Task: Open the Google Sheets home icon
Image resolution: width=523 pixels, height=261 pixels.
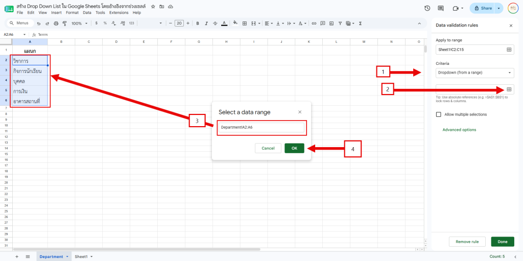Action: coord(9,9)
